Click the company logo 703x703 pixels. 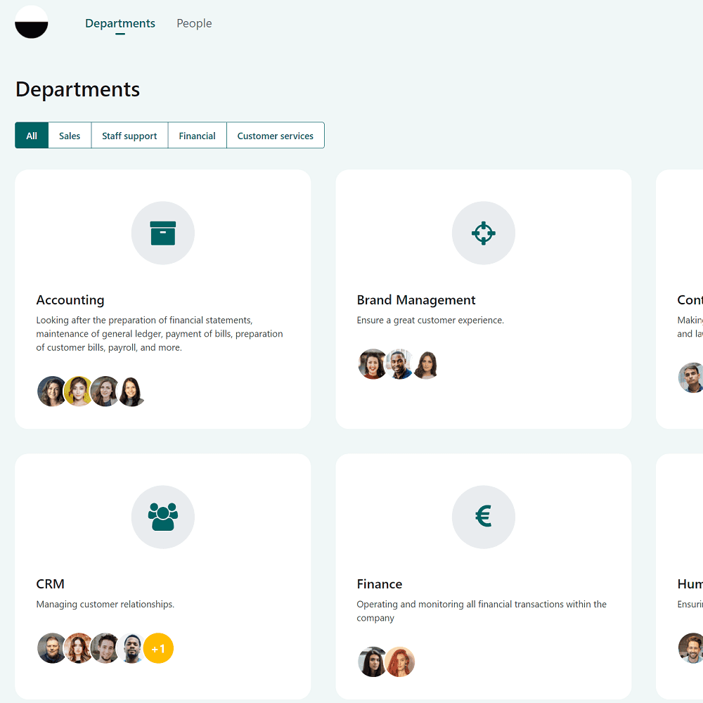[x=31, y=22]
